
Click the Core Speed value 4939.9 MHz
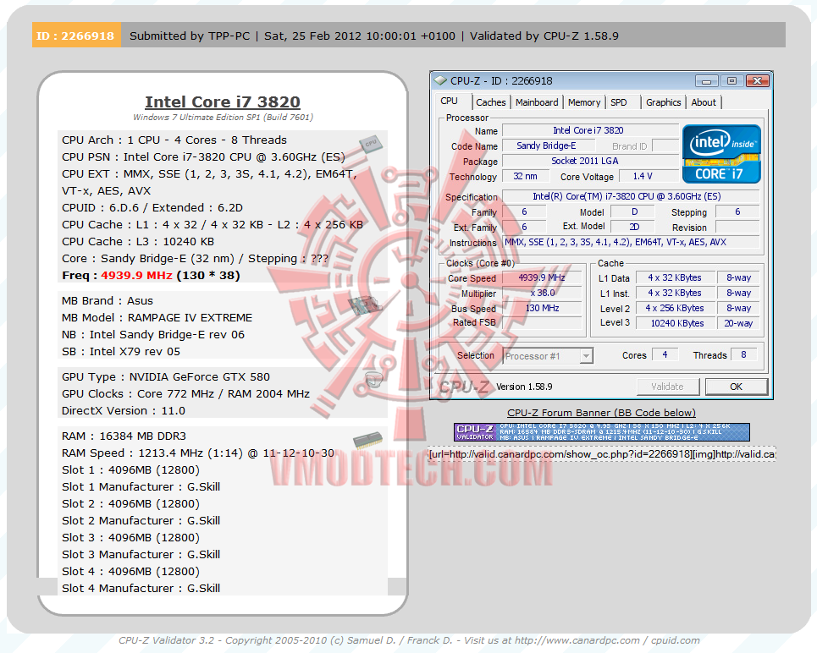coord(541,277)
